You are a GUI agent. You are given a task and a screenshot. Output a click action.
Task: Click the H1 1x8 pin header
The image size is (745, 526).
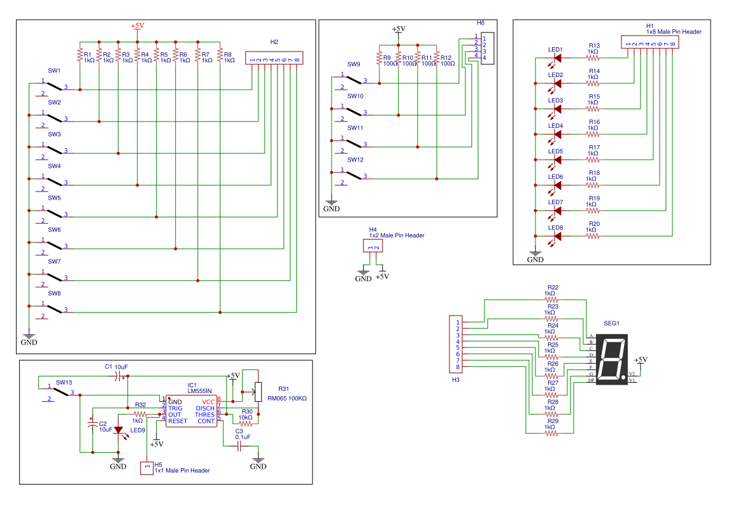[x=650, y=42]
